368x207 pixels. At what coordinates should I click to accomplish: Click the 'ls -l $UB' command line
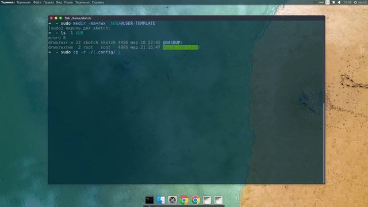tap(66, 33)
